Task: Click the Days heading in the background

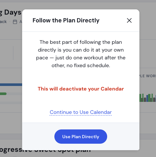Action: [x=13, y=12]
